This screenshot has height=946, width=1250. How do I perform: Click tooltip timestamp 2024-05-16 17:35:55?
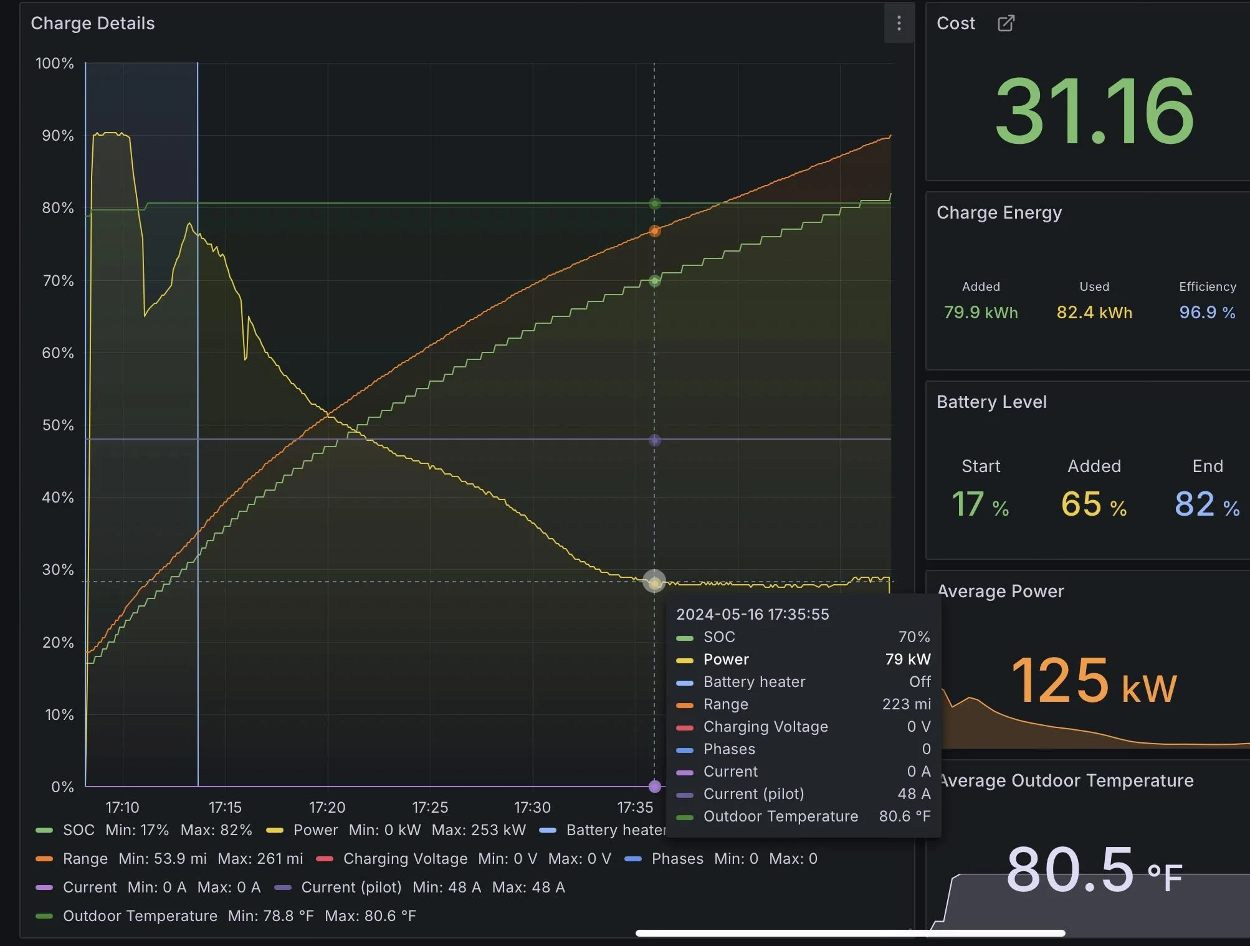coord(753,615)
